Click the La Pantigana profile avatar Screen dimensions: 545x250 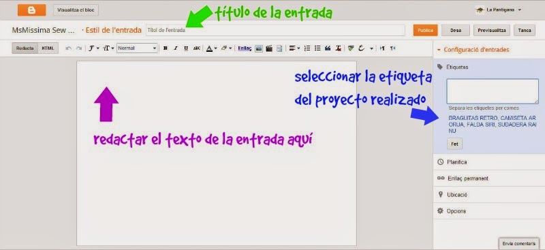[x=480, y=10]
